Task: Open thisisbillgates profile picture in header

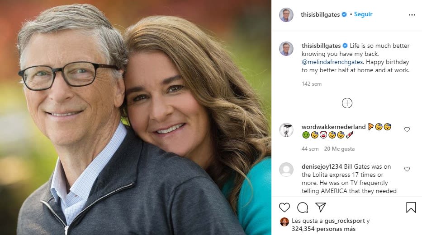Action: [x=286, y=15]
